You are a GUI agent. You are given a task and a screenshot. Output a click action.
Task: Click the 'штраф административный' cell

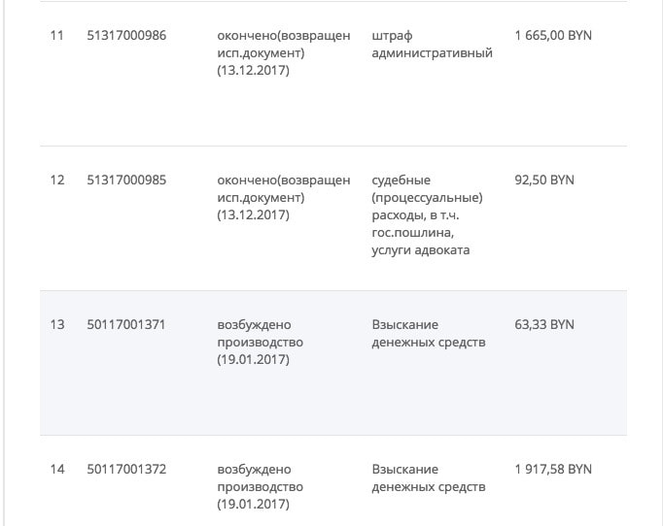pyautogui.click(x=432, y=45)
